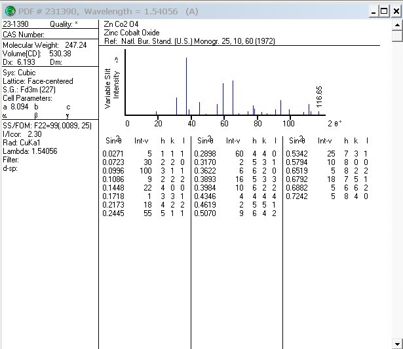
Task: Select the 0.5342 value
Action: tap(297, 154)
